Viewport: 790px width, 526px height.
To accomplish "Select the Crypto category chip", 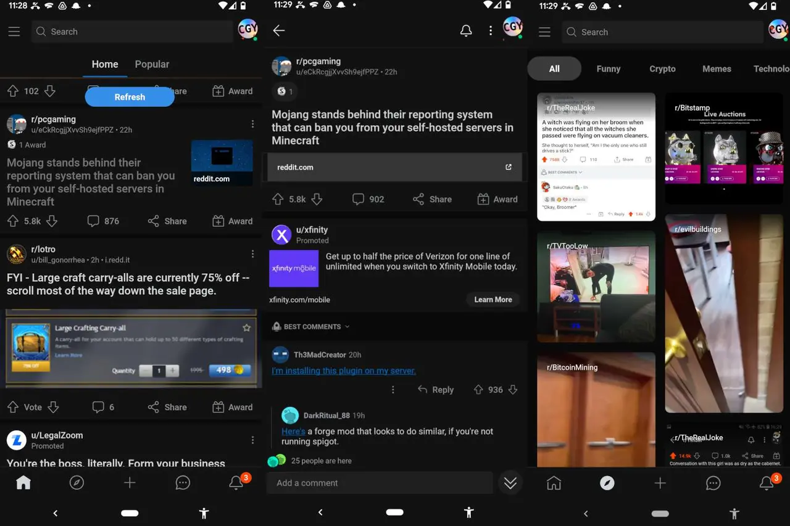I will (662, 69).
